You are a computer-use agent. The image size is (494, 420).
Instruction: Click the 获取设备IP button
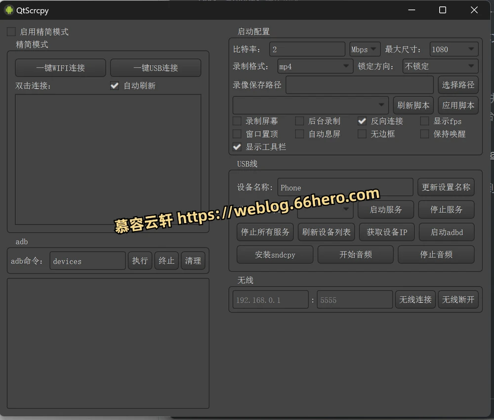[x=387, y=232]
